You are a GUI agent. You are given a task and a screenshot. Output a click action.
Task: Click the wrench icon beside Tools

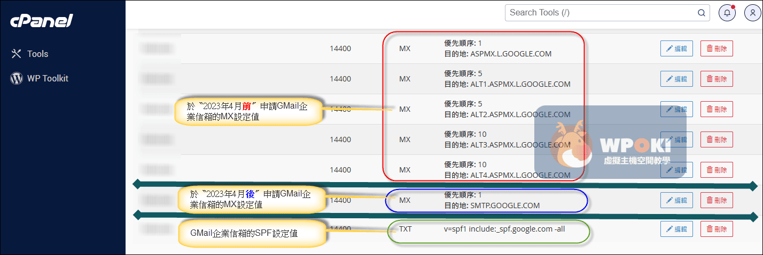coord(17,54)
